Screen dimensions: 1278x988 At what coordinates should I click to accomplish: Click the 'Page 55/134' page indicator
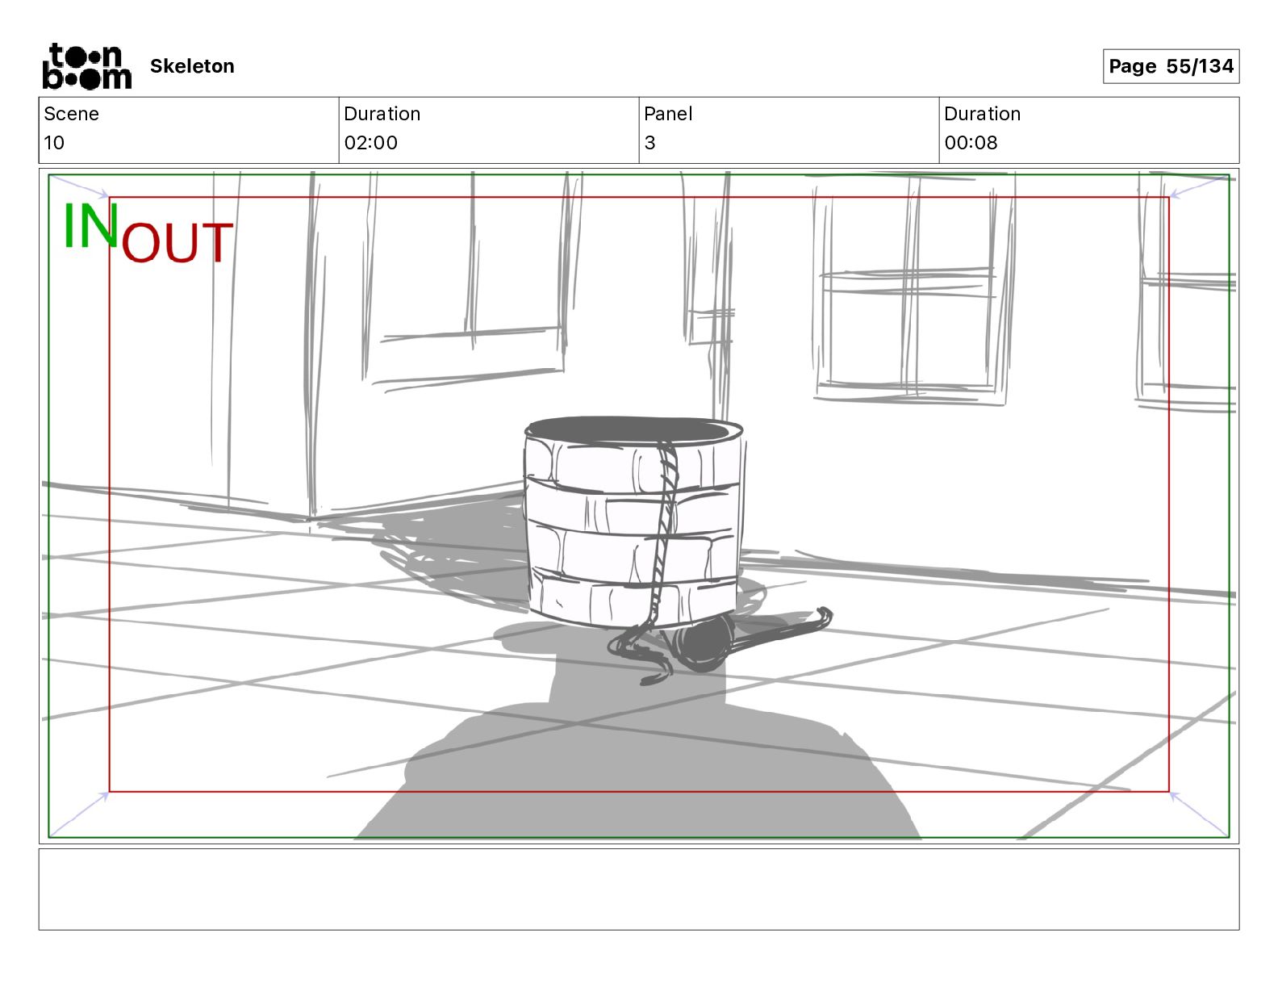pos(1171,66)
